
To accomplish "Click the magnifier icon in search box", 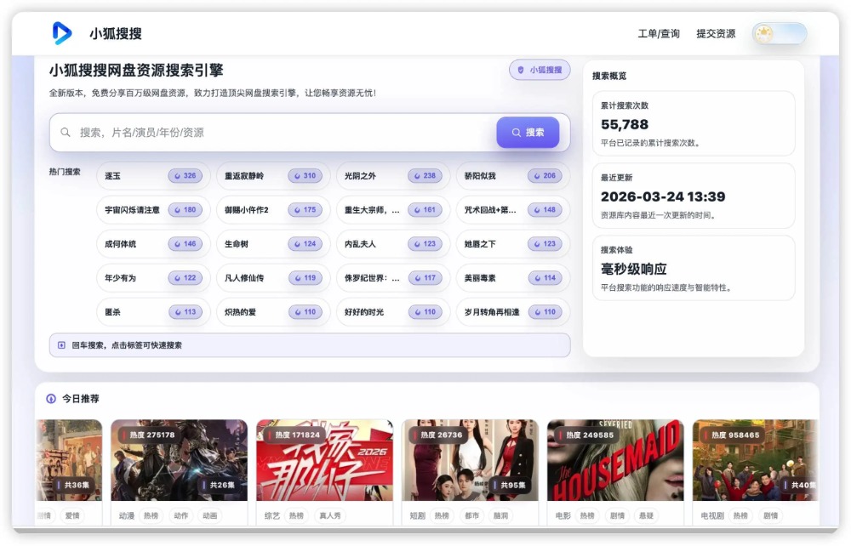I will click(x=66, y=133).
